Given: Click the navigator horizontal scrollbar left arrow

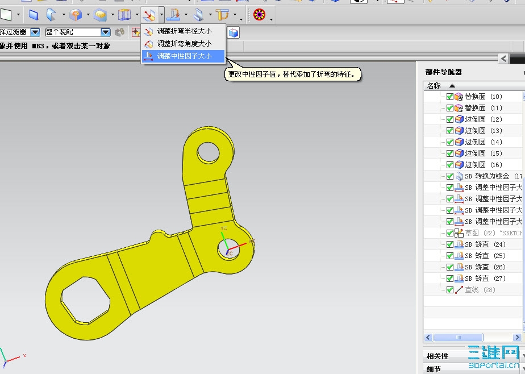Looking at the screenshot, I should pyautogui.click(x=428, y=337).
